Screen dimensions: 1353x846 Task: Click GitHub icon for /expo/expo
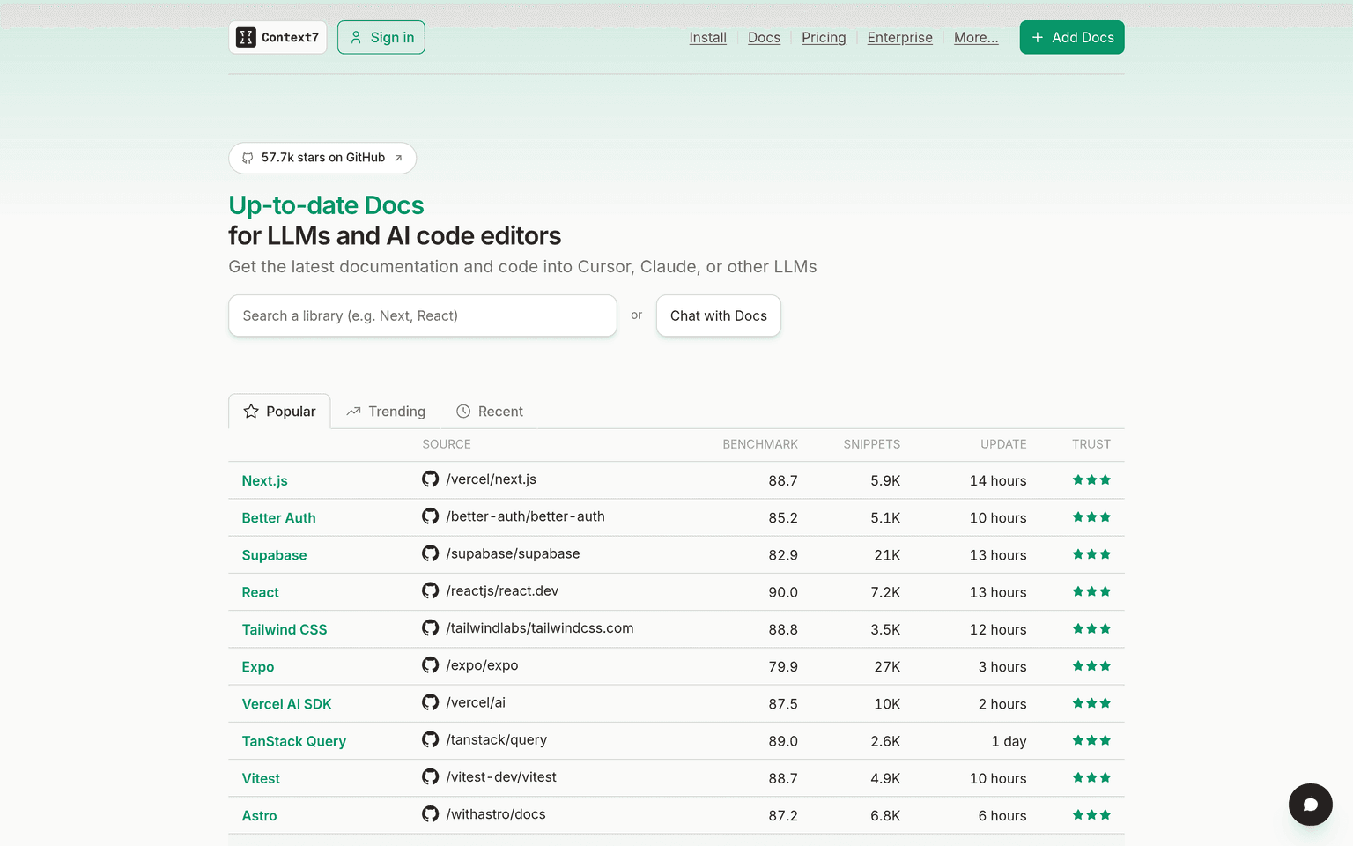[x=430, y=665]
